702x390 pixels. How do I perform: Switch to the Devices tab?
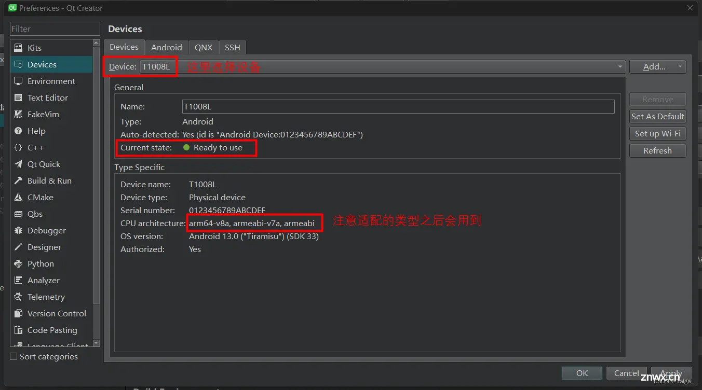click(x=124, y=47)
